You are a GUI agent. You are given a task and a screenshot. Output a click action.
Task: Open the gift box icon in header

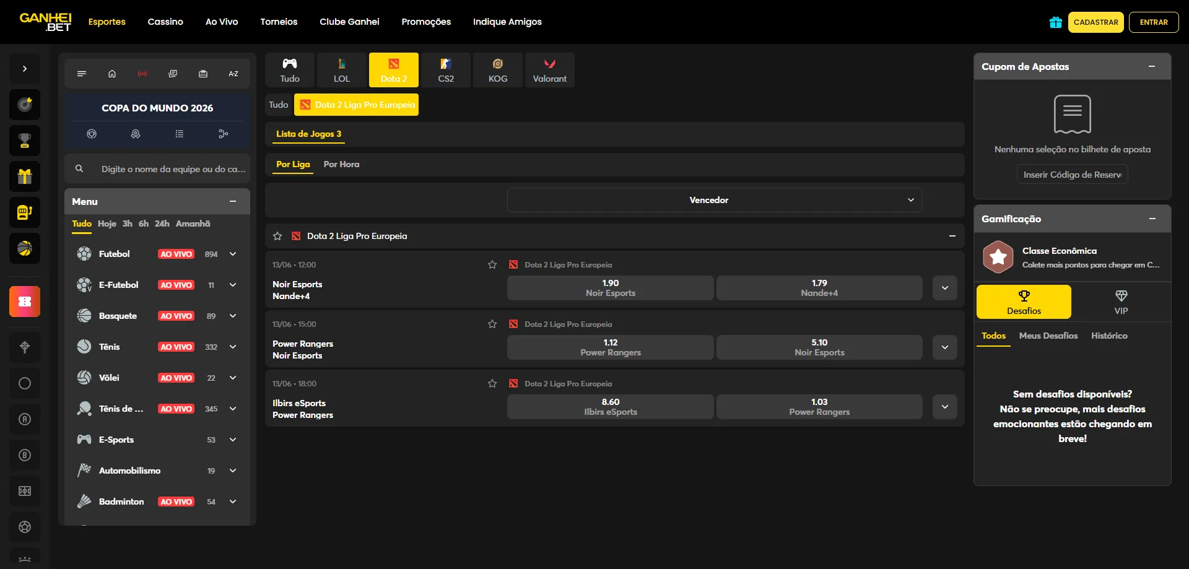pyautogui.click(x=1056, y=22)
